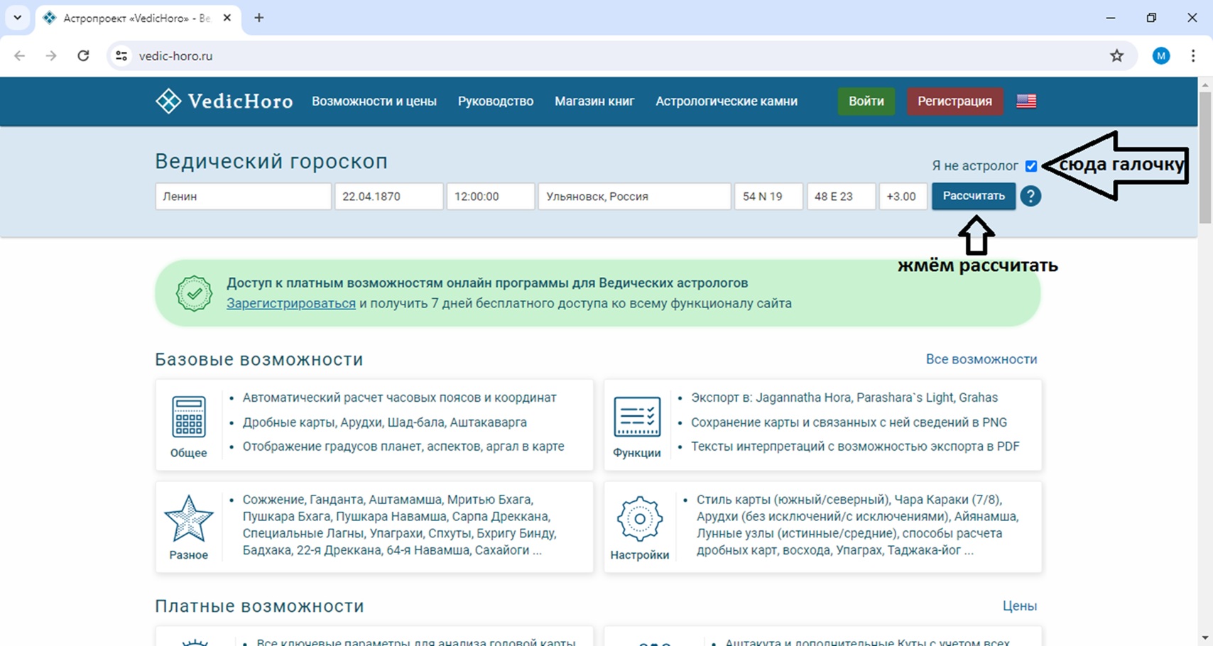Click the birth date field 22.04.1870
1213x646 pixels.
pos(388,197)
